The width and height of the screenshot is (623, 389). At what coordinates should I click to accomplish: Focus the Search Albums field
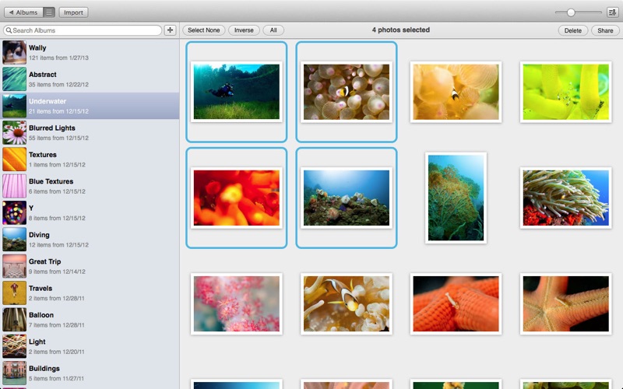(x=83, y=30)
